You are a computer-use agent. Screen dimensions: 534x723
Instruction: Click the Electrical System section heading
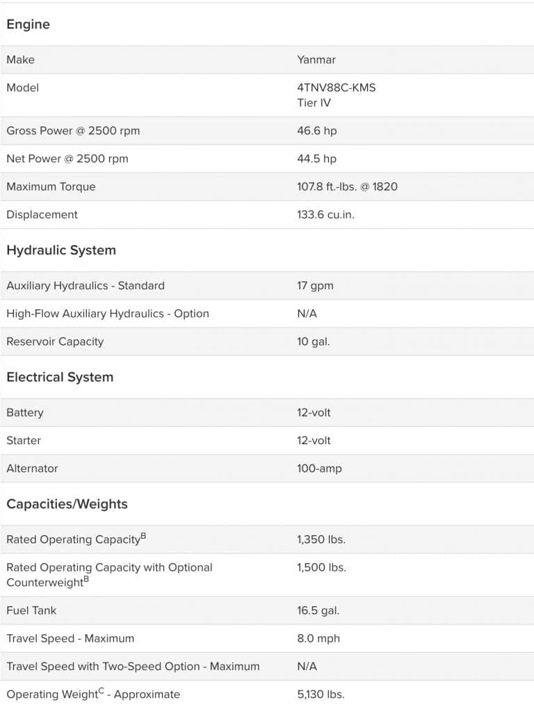coord(60,377)
